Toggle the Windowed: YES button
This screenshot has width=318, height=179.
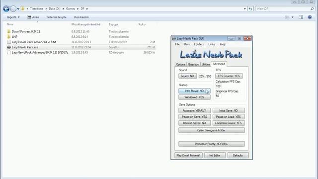pyautogui.click(x=194, y=97)
